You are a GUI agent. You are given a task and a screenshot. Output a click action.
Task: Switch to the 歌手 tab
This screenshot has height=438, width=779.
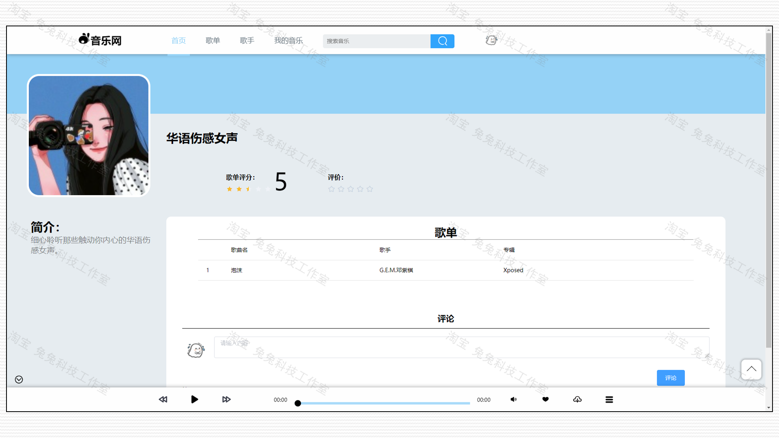247,40
